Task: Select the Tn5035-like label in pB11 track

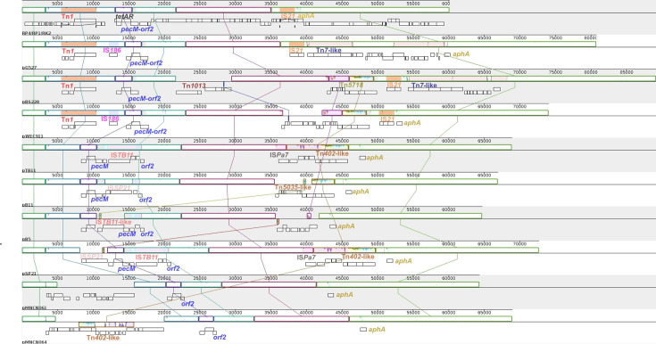Action: (293, 187)
